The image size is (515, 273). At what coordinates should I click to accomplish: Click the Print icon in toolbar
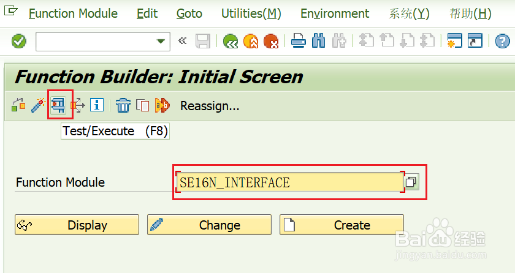(x=299, y=41)
